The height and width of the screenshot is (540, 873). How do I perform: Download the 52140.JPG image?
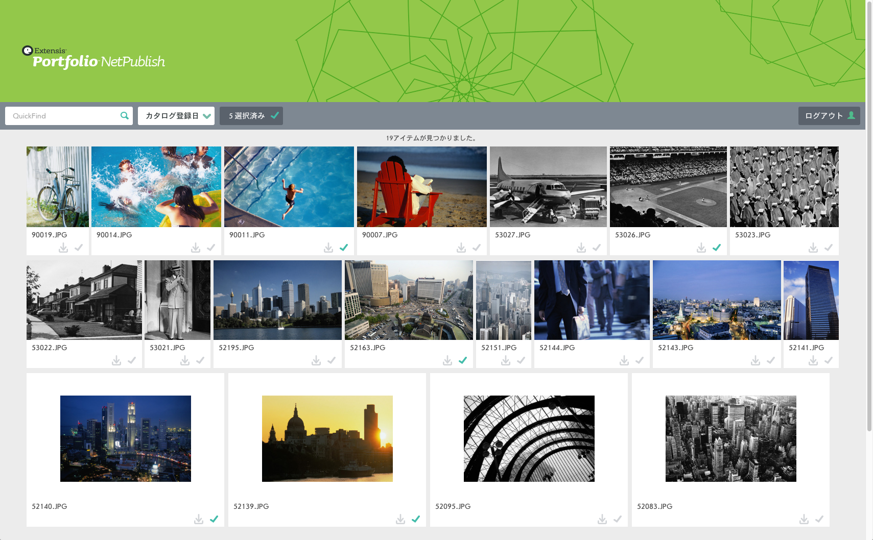click(x=199, y=519)
